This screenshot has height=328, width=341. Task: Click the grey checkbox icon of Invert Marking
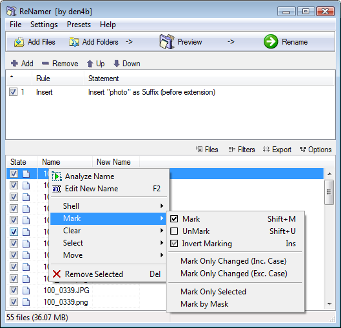point(174,243)
